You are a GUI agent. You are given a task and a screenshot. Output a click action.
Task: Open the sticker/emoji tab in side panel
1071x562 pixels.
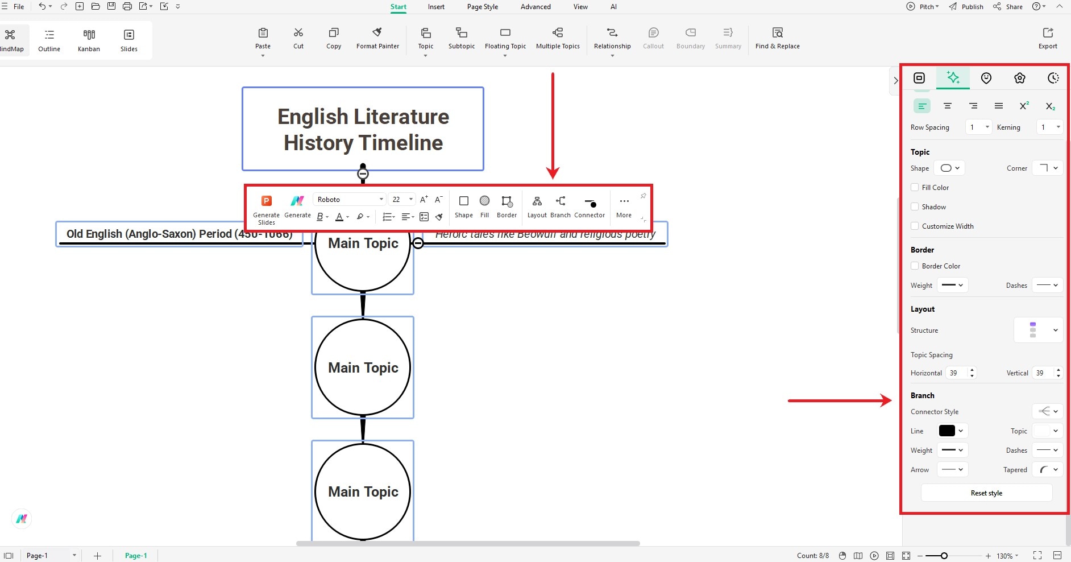tap(986, 78)
